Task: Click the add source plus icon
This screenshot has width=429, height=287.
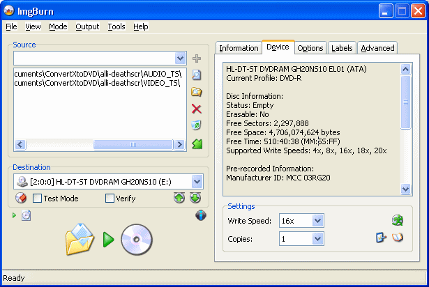Action: 197,59
